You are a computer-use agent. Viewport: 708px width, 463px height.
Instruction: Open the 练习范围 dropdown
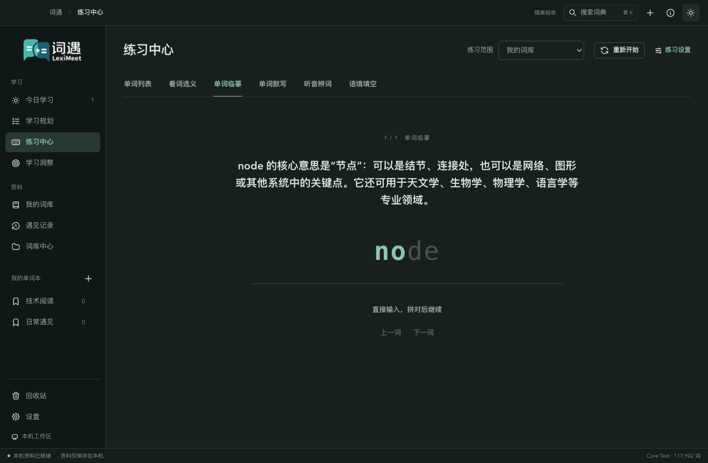tap(541, 50)
